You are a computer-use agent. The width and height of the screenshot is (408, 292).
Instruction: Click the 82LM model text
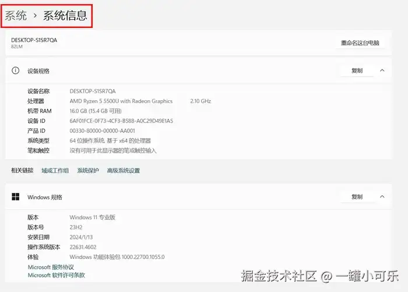(17, 47)
